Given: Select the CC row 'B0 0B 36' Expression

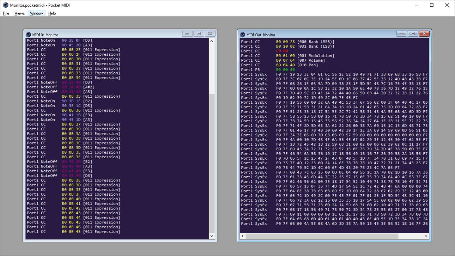Looking at the screenshot, I should click(73, 110).
